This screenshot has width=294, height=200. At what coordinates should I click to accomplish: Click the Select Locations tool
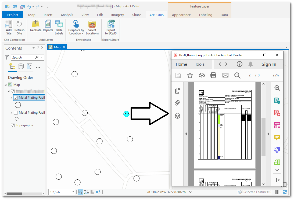[92, 27]
